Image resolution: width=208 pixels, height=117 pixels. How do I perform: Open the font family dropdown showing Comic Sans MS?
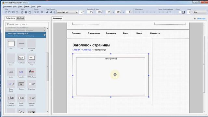click(67, 12)
